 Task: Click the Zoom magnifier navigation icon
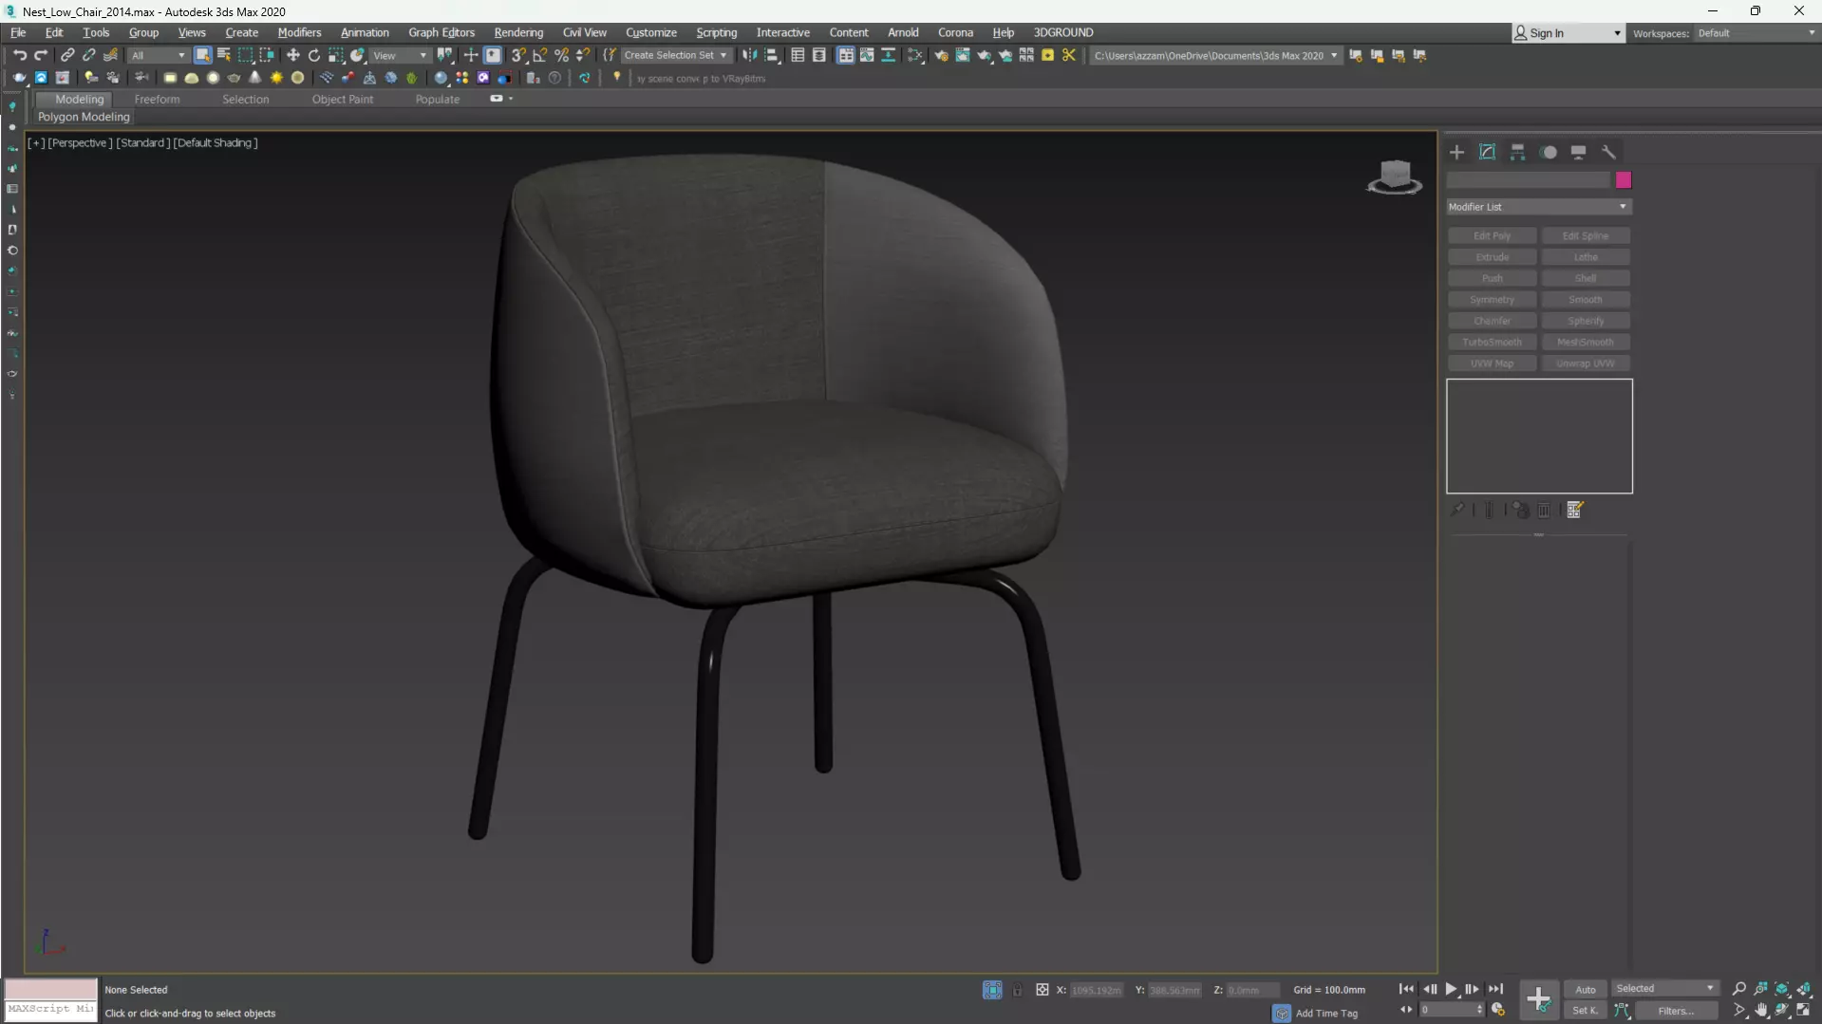[x=1739, y=989]
